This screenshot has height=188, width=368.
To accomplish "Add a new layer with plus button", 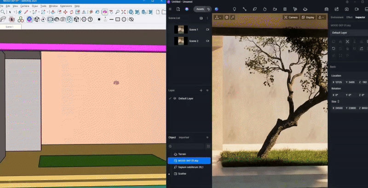I will (x=201, y=90).
